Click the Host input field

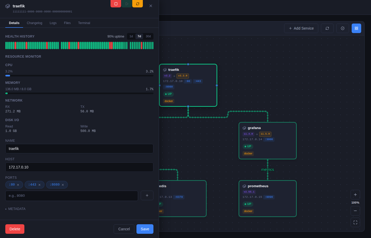pos(79,167)
